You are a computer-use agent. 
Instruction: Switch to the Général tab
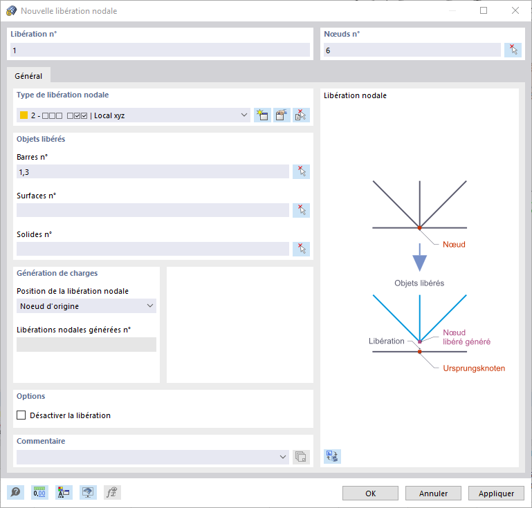point(28,75)
